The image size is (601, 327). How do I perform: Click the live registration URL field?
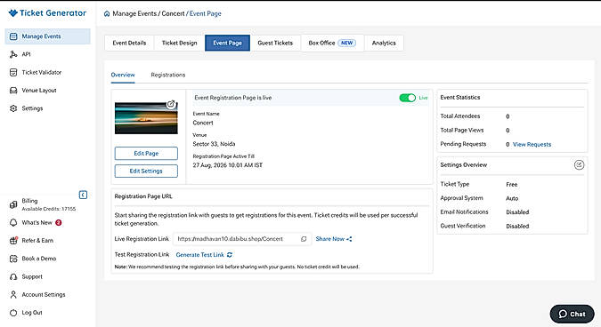coord(242,239)
